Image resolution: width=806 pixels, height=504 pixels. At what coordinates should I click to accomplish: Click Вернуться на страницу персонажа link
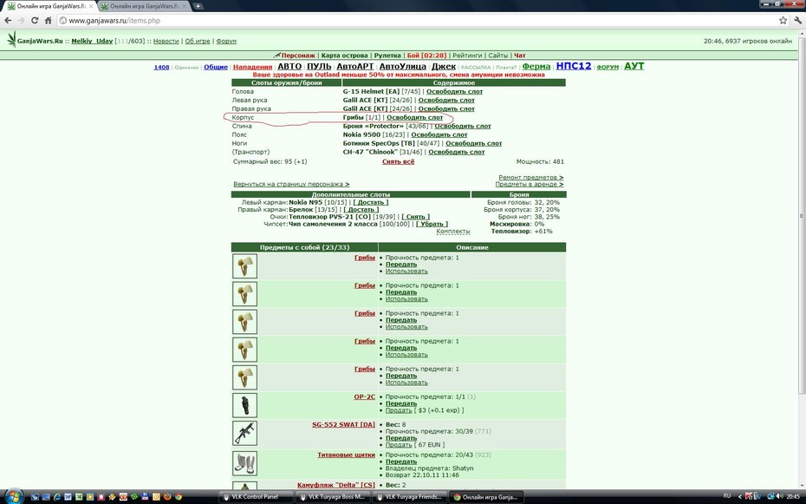click(x=291, y=184)
